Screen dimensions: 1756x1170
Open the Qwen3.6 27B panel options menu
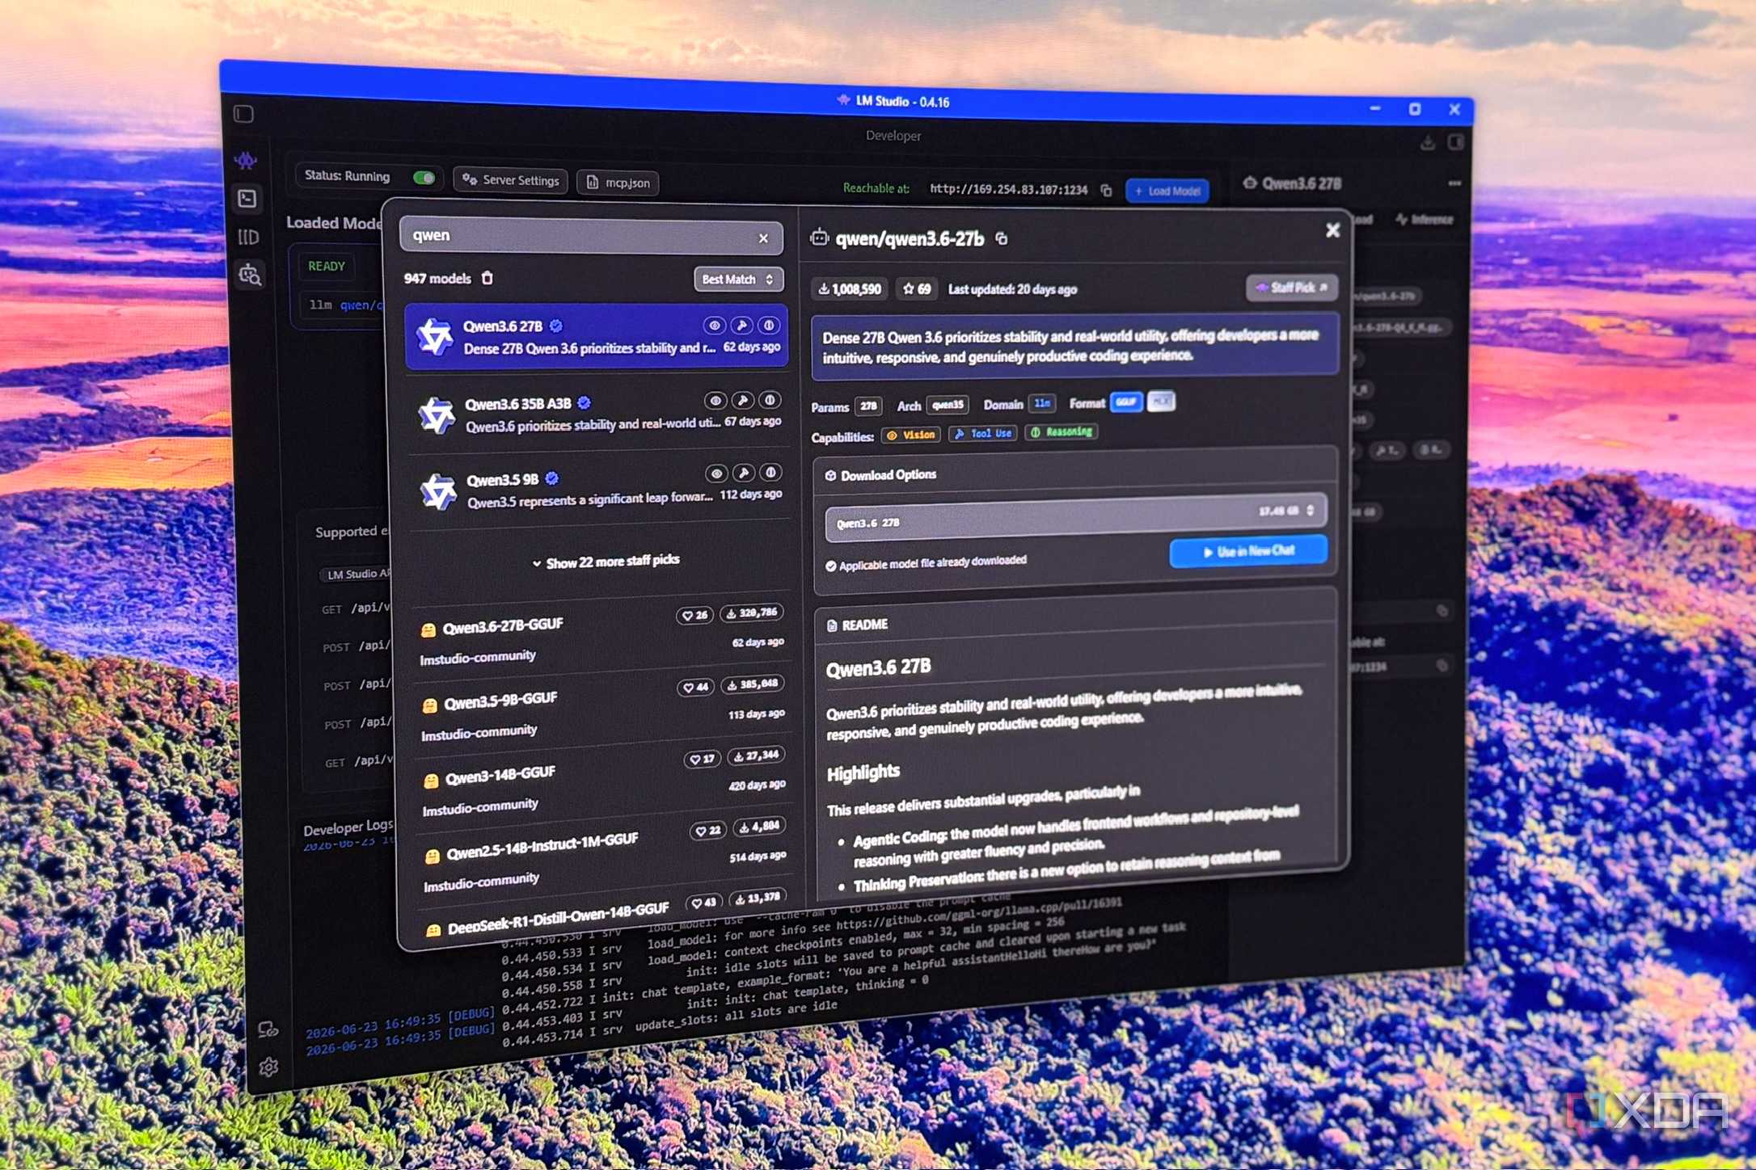(1454, 183)
